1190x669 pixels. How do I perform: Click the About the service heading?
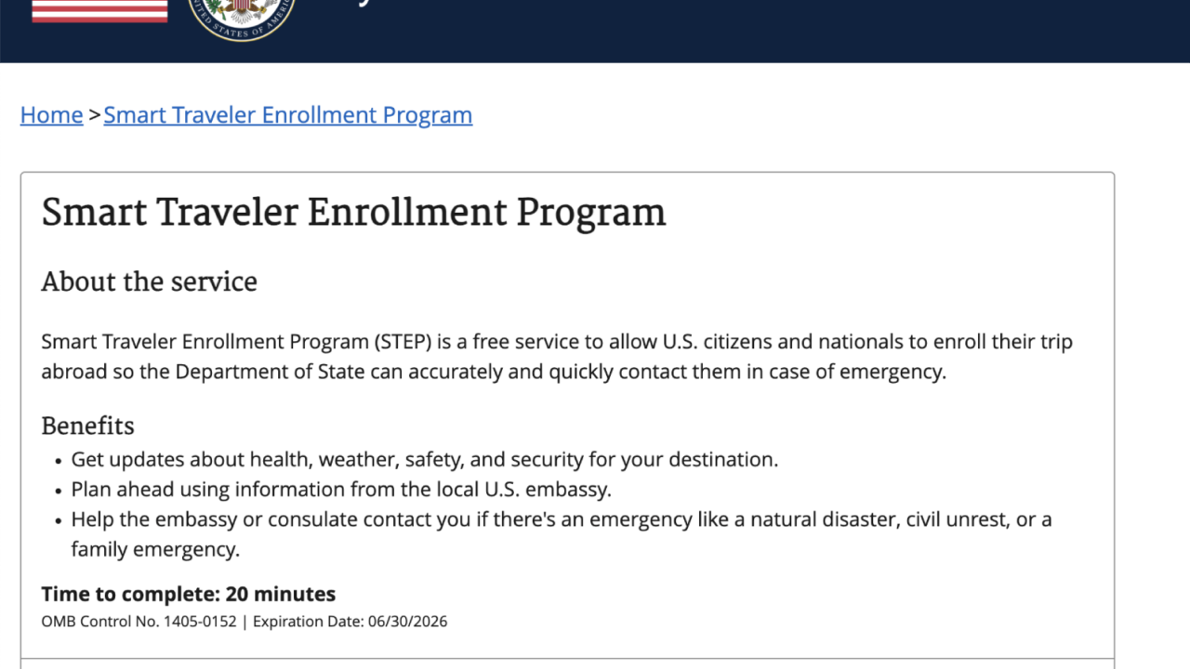point(149,282)
